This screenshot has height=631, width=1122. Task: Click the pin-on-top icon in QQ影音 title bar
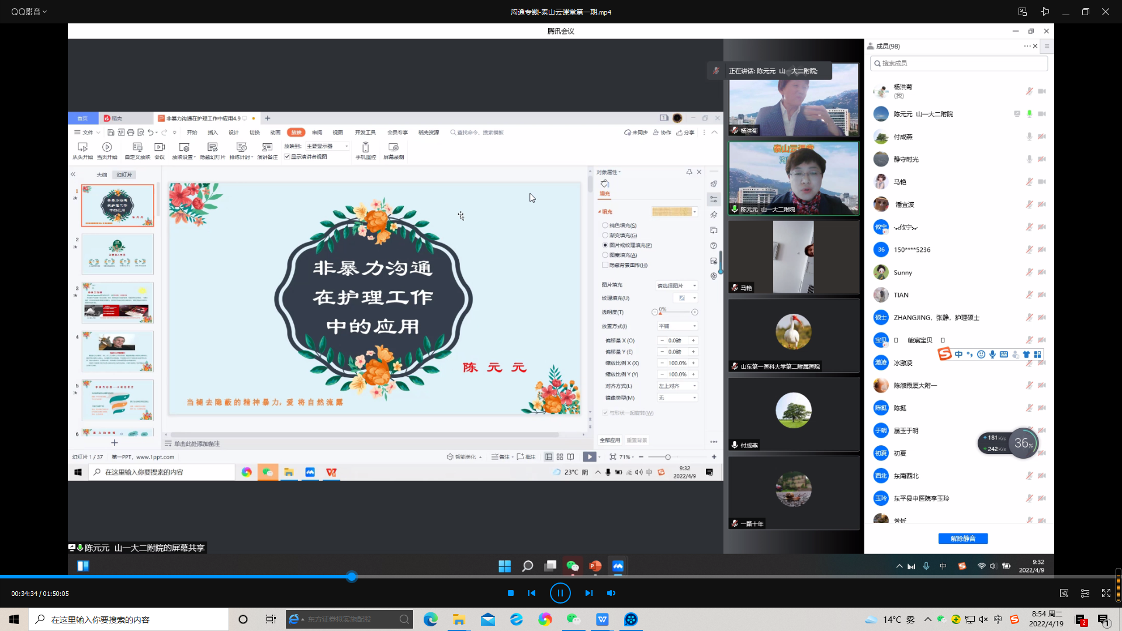click(1045, 12)
